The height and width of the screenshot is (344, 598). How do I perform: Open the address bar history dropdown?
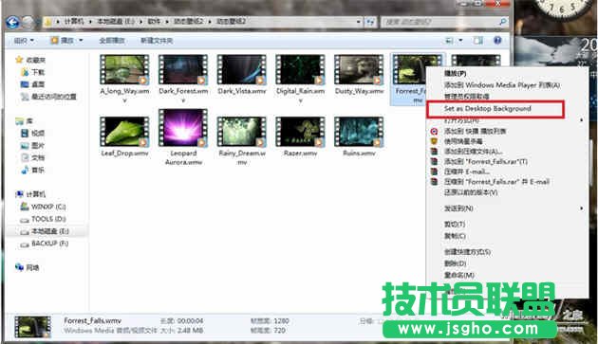click(359, 22)
